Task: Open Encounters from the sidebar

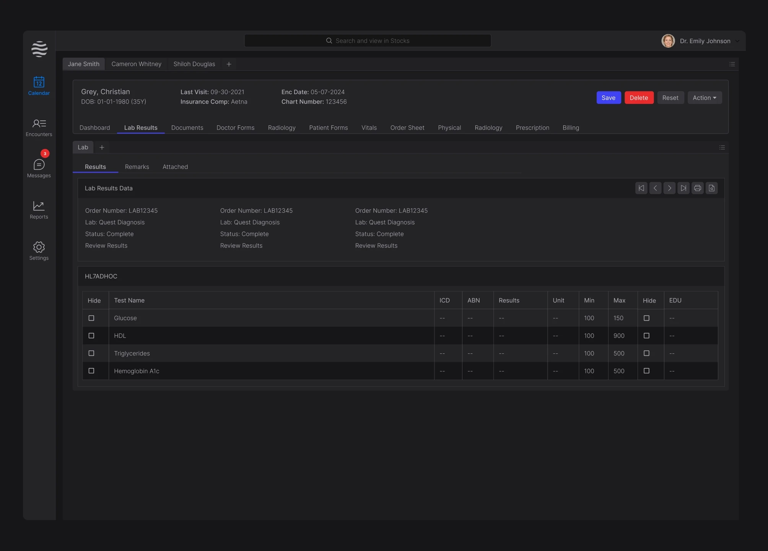Action: pyautogui.click(x=39, y=127)
